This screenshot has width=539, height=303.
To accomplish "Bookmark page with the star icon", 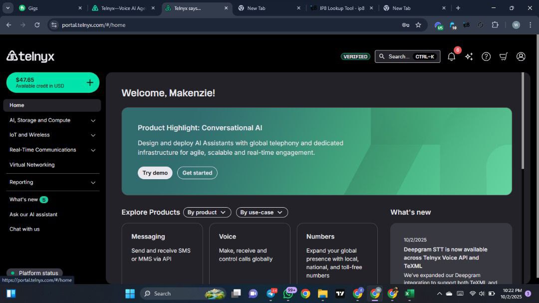I will tap(418, 25).
